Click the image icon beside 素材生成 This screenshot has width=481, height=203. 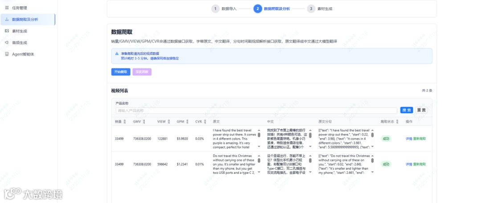(x=7, y=31)
